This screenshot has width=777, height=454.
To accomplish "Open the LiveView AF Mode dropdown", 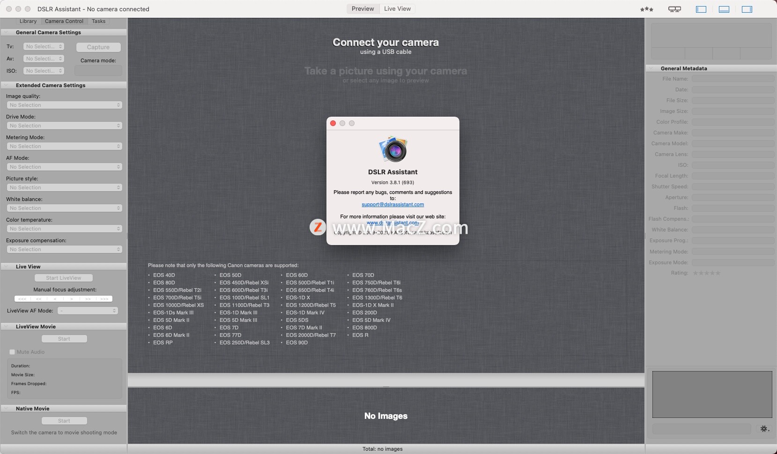I will 88,311.
